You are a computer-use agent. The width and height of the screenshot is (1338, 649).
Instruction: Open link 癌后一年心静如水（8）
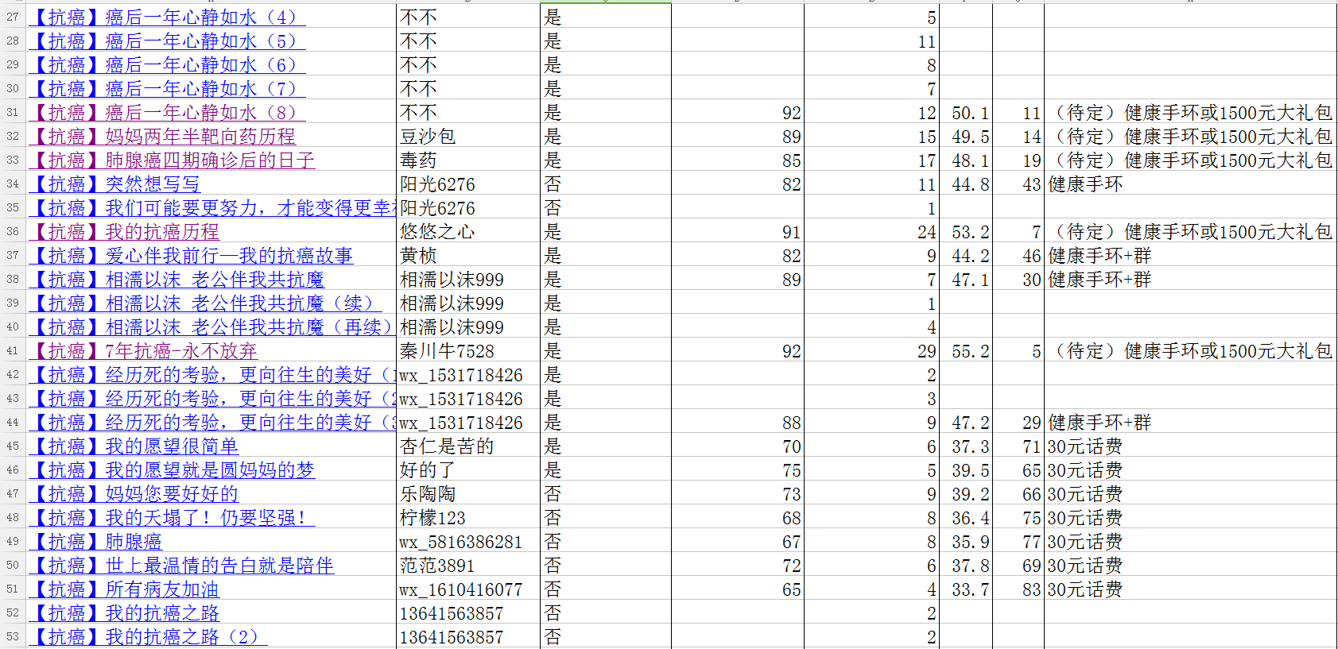(x=167, y=113)
